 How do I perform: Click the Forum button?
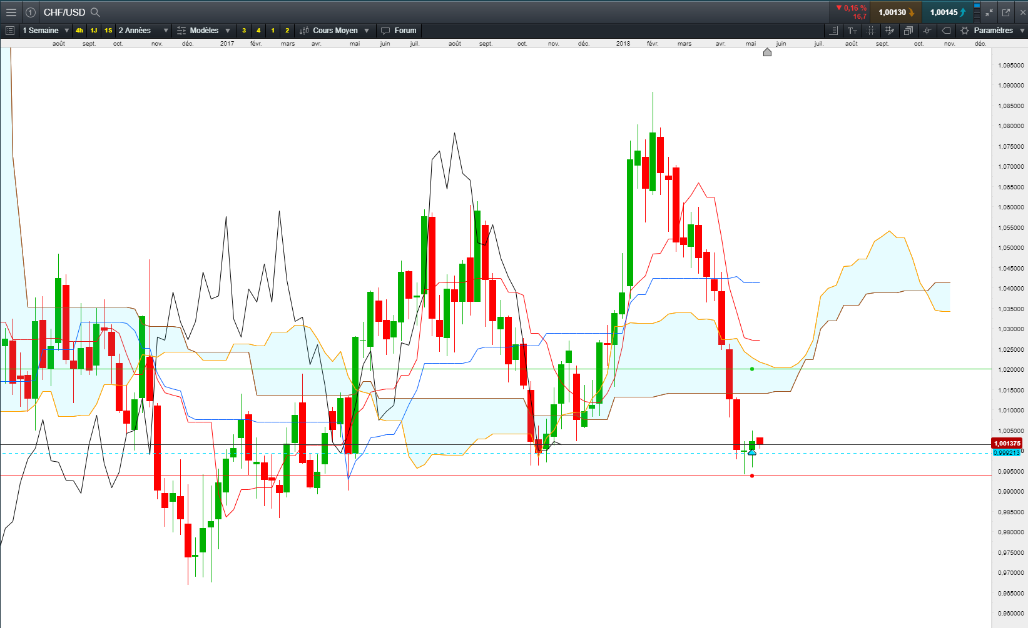coord(399,31)
